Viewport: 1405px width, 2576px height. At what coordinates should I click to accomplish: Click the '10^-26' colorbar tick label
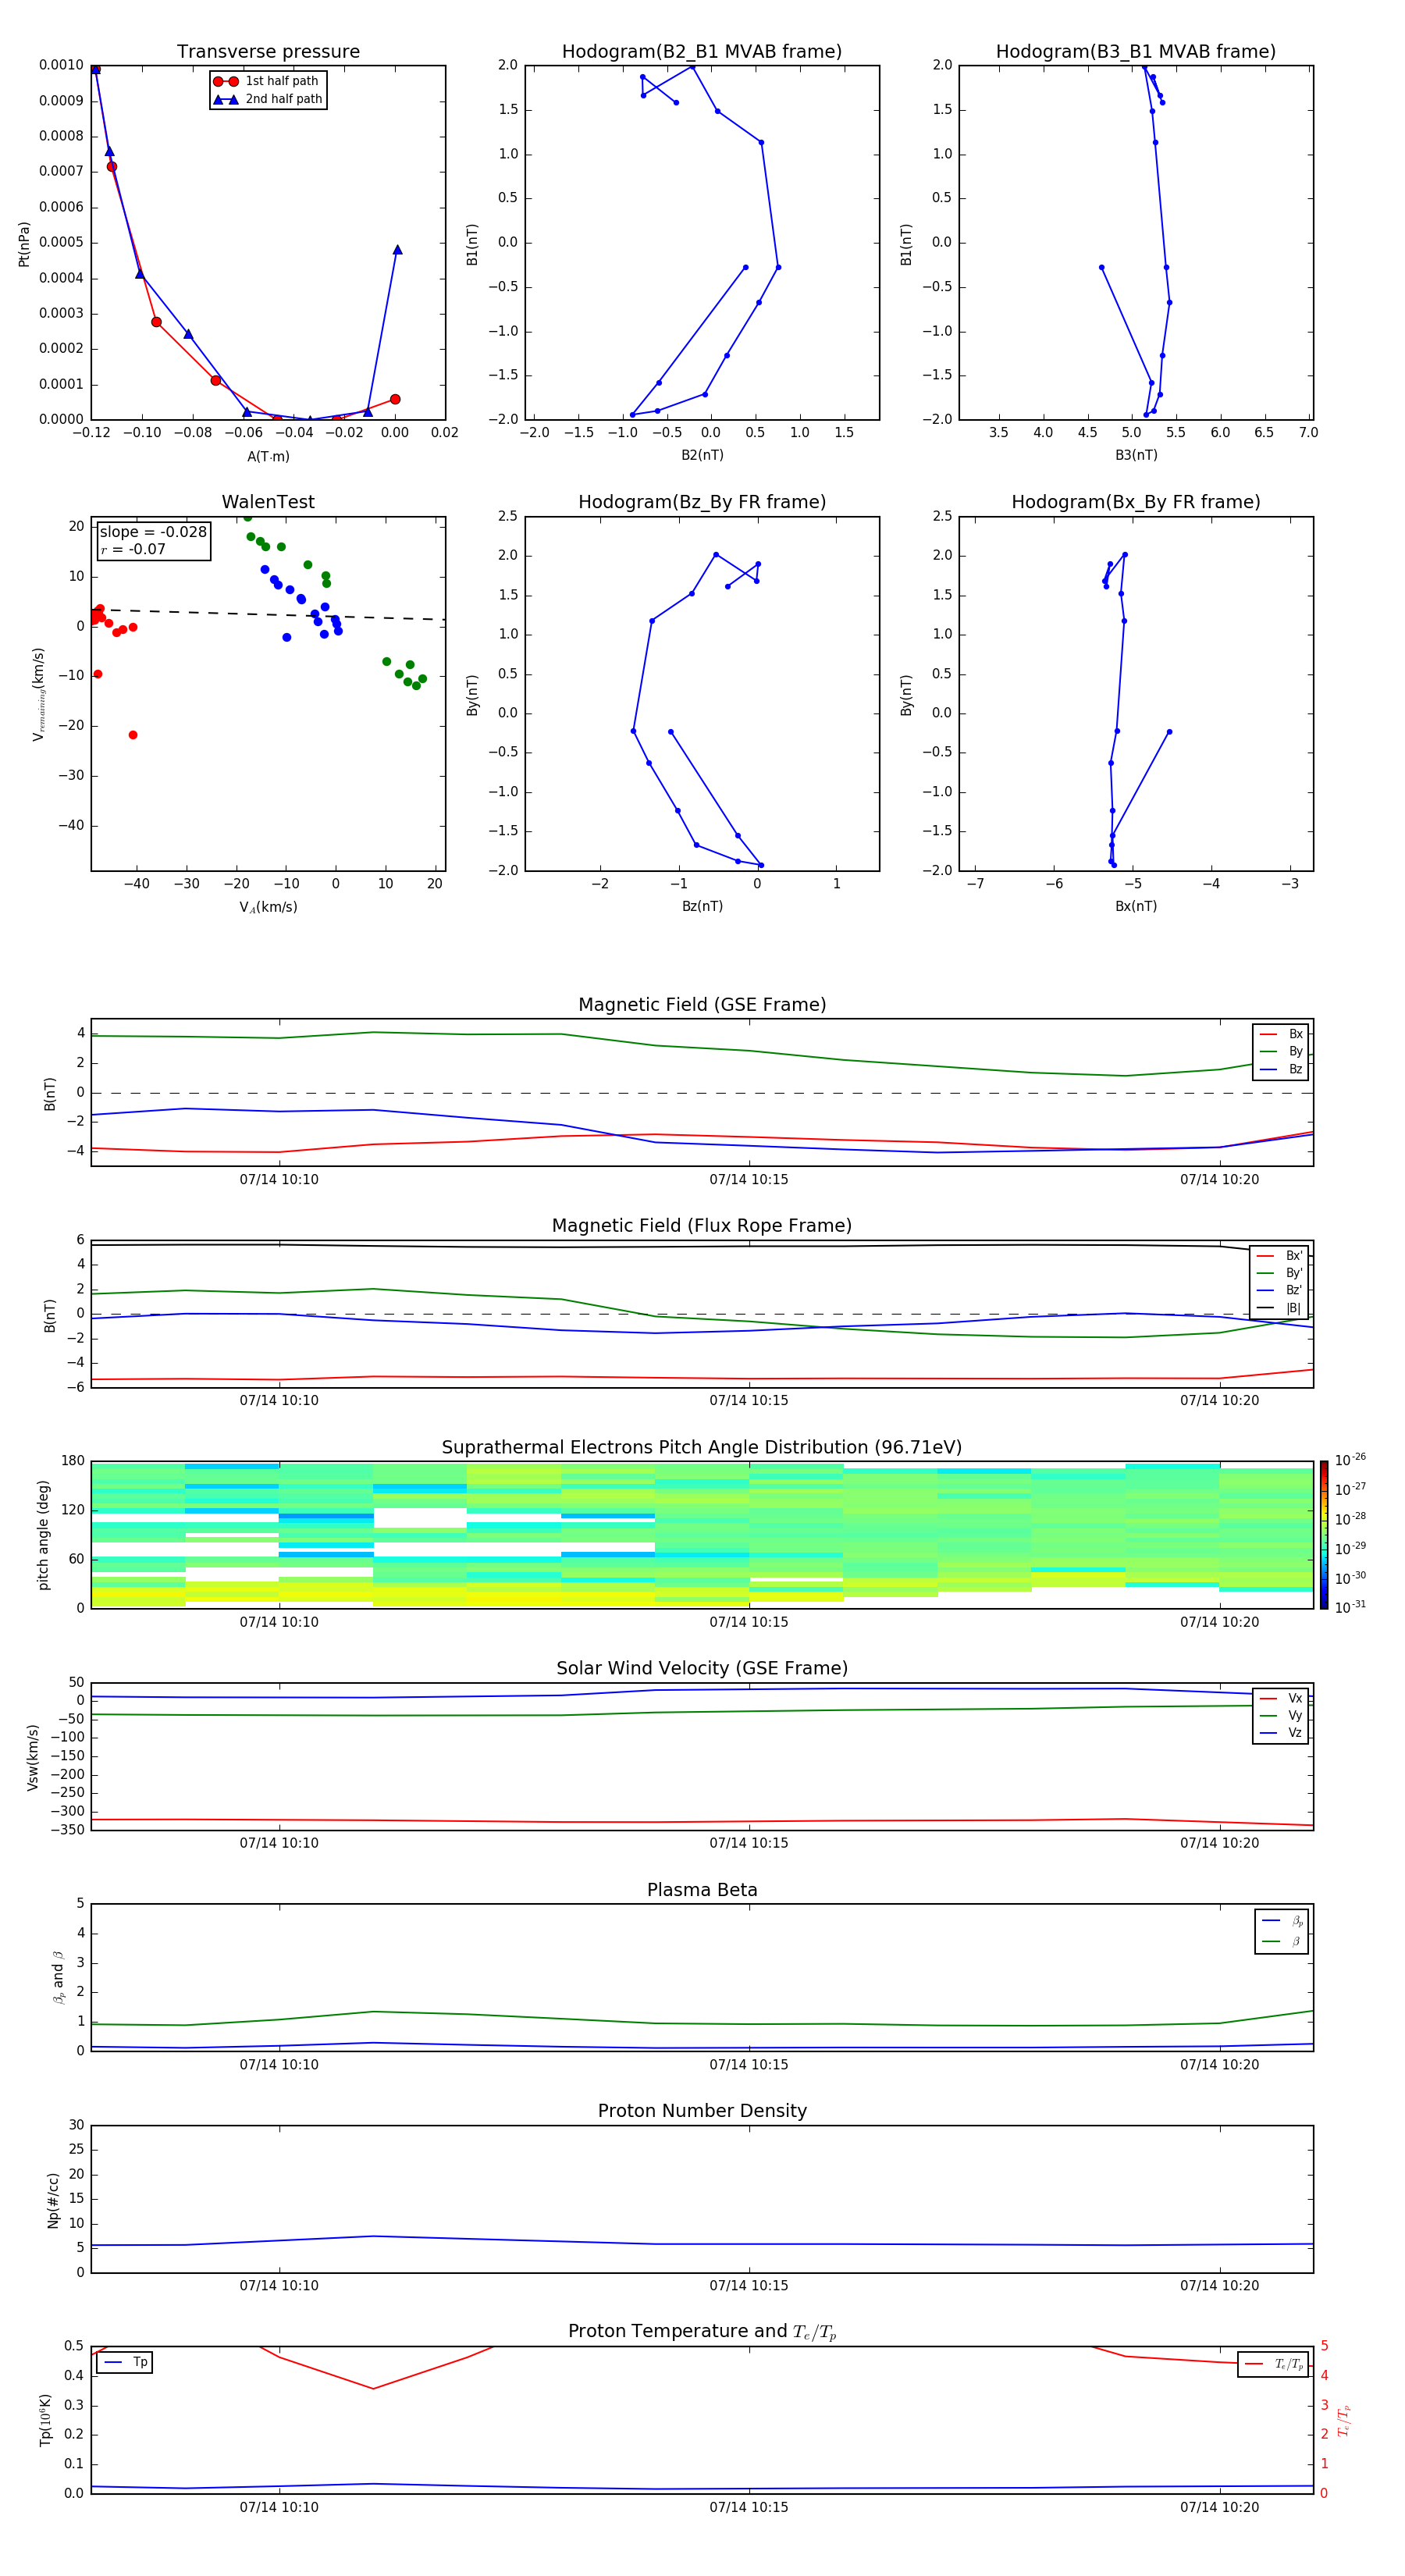1350,1460
